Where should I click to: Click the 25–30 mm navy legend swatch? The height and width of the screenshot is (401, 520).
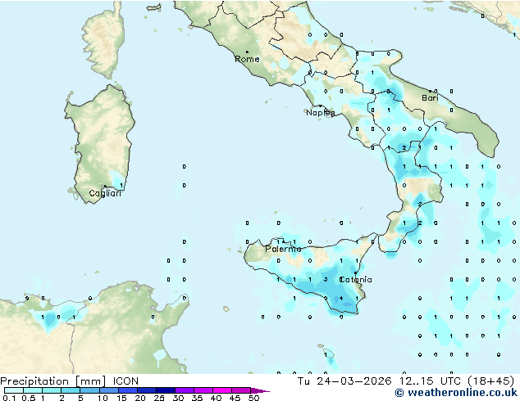[x=166, y=390]
